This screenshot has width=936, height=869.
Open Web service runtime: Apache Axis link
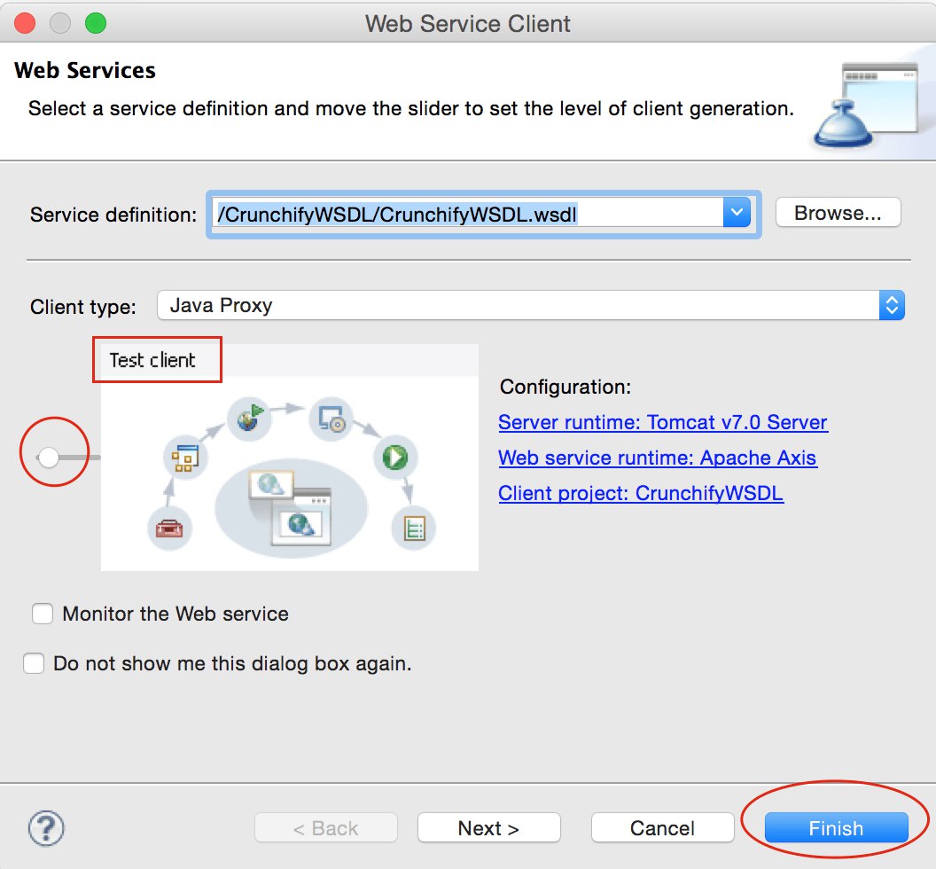click(657, 458)
